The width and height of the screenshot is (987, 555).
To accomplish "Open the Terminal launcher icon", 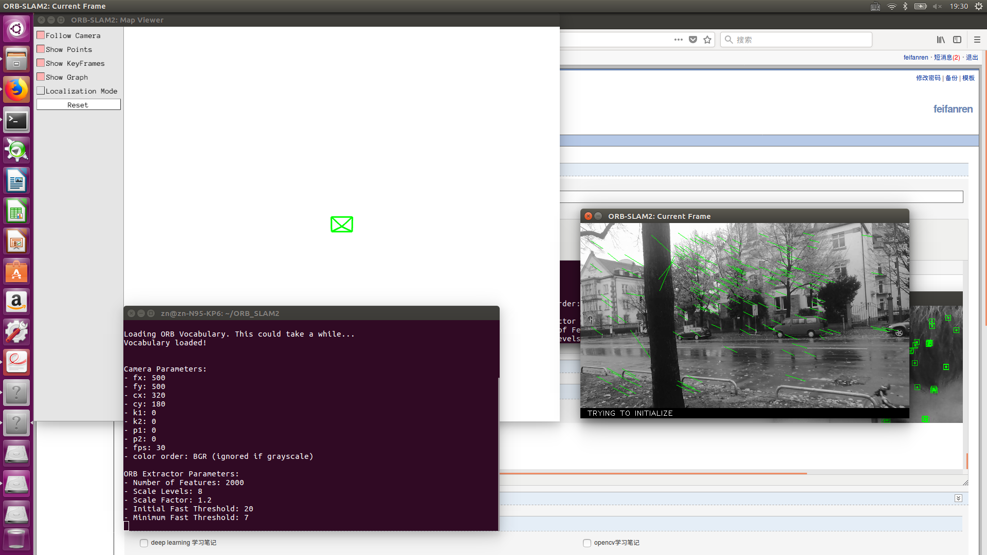I will pyautogui.click(x=16, y=120).
